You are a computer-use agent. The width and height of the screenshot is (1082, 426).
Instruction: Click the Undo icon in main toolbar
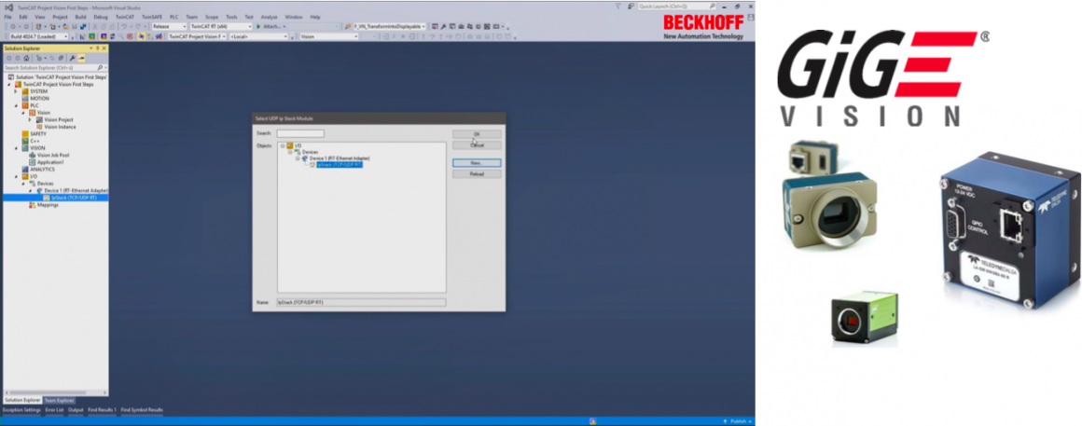pyautogui.click(x=124, y=26)
